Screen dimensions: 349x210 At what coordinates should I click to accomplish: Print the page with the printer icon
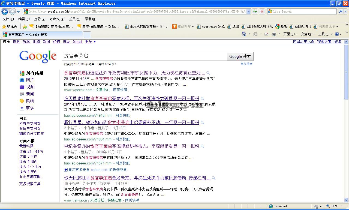coord(274,34)
